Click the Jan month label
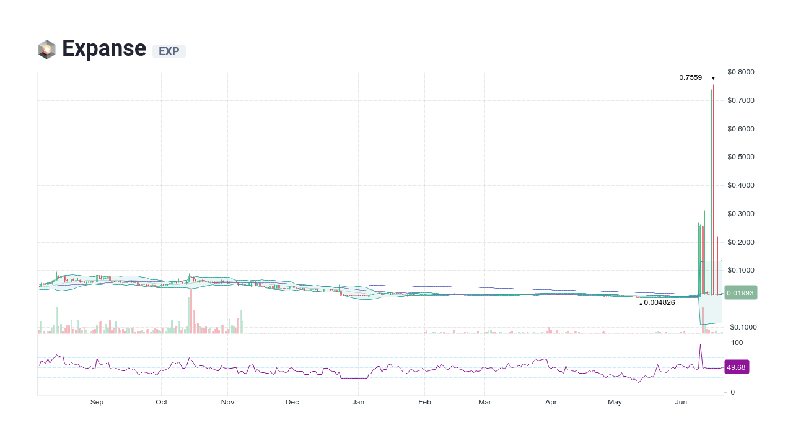 358,402
